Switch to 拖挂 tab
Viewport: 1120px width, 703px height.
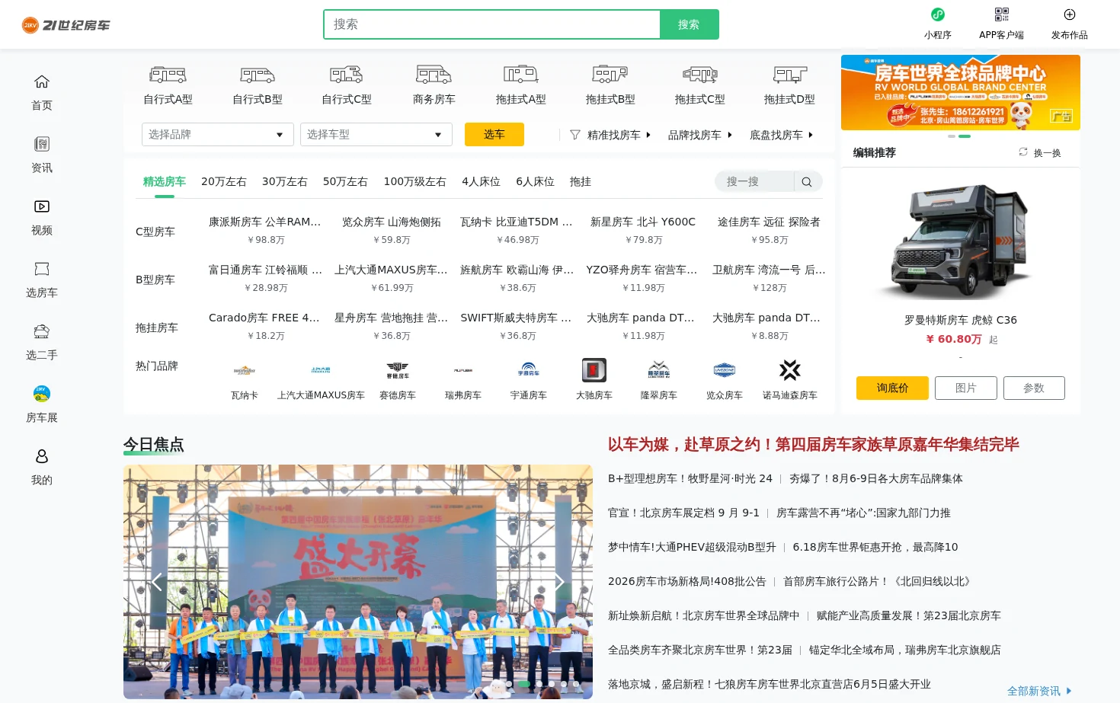[x=581, y=182]
